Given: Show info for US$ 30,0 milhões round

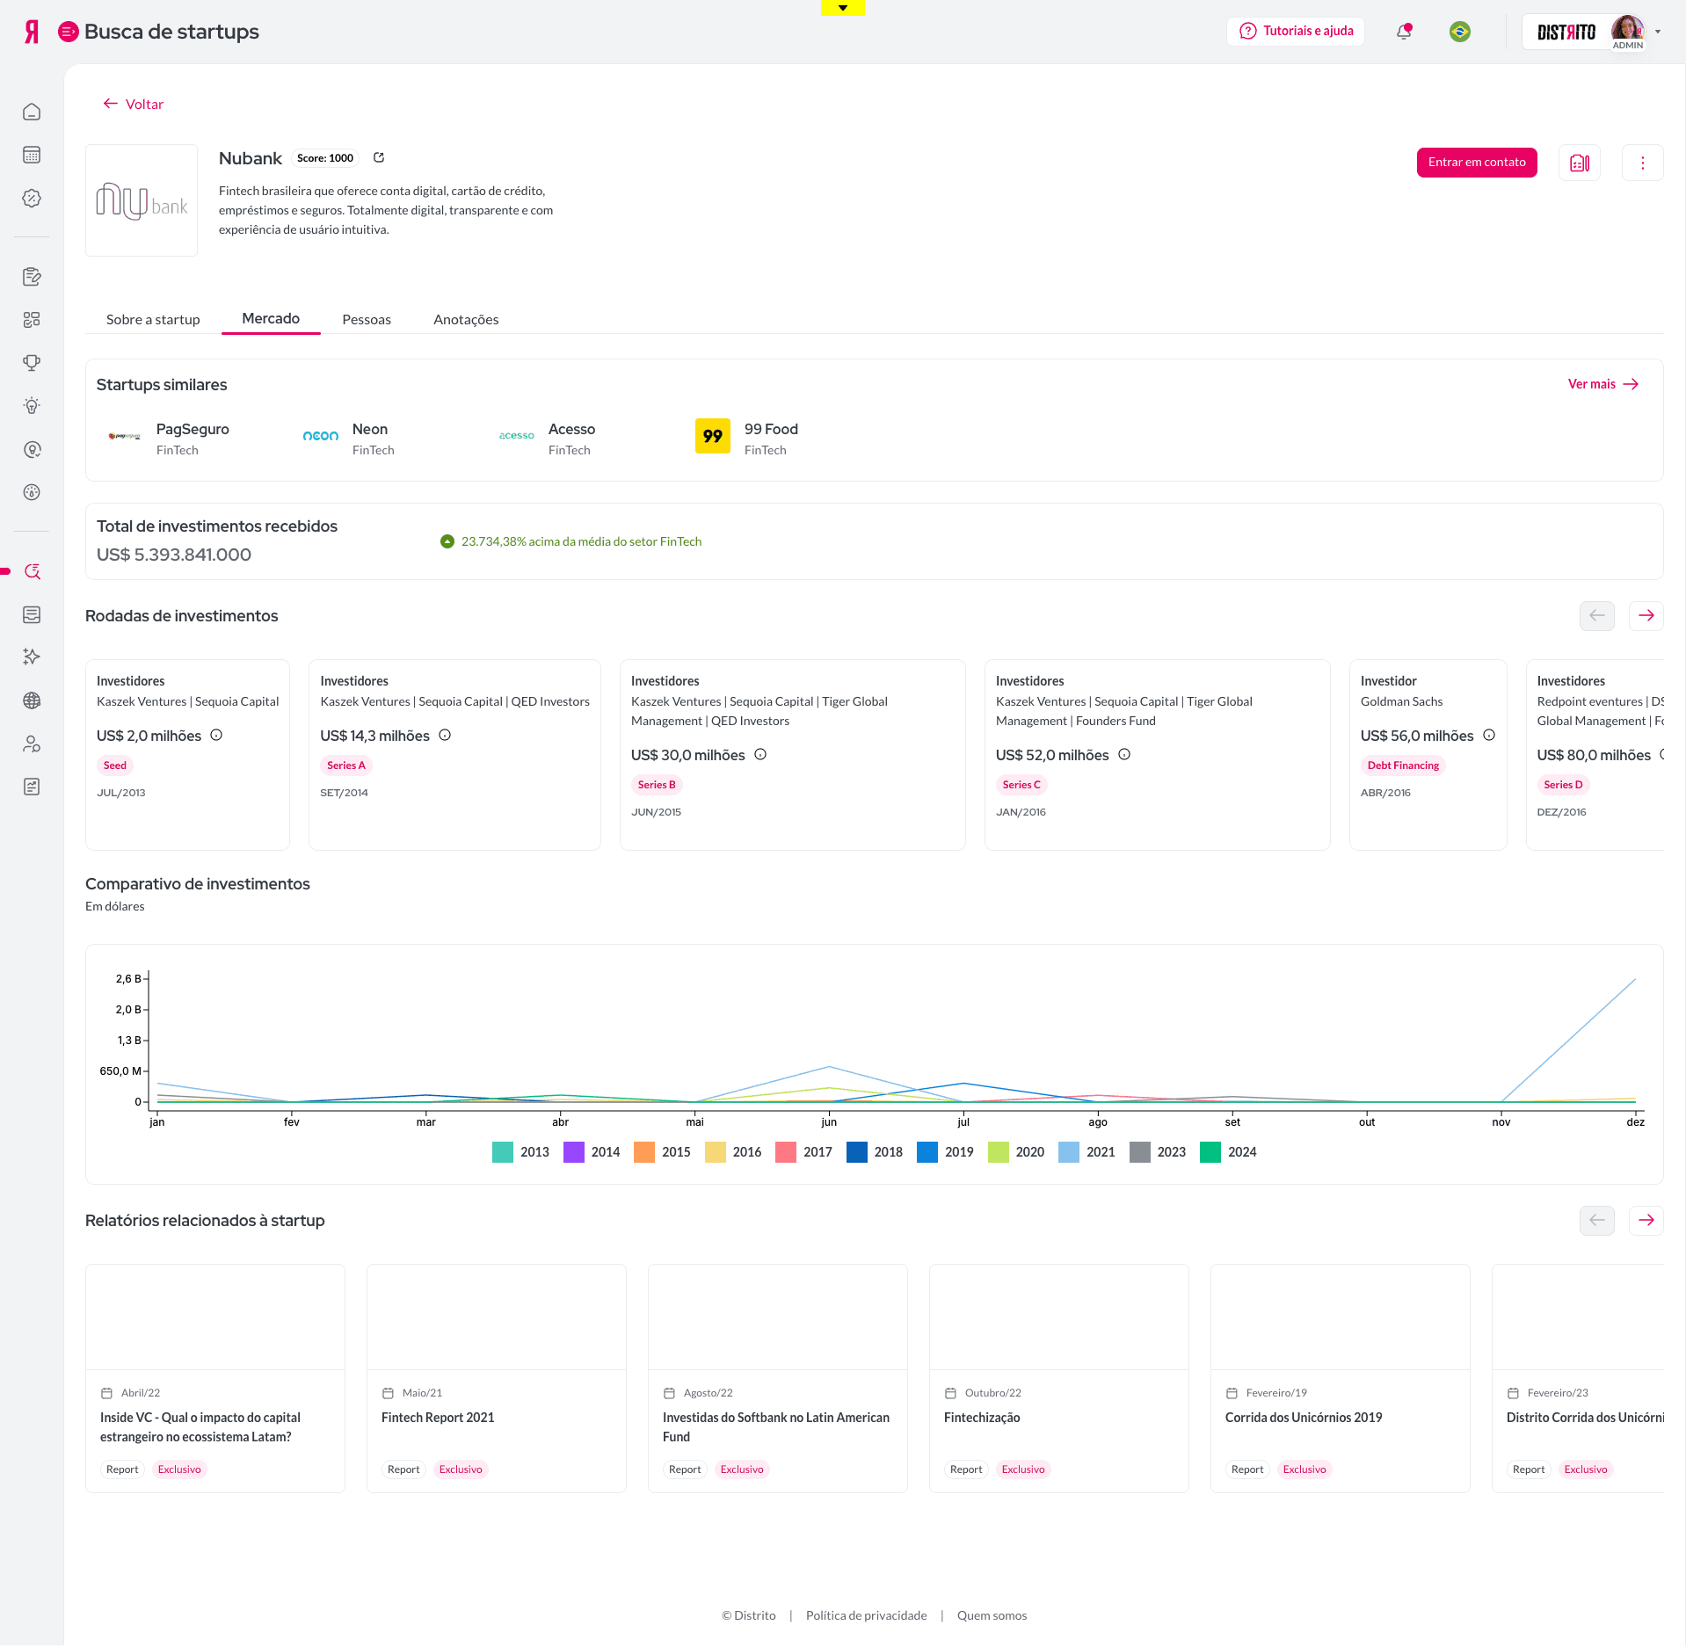Looking at the screenshot, I should 760,754.
